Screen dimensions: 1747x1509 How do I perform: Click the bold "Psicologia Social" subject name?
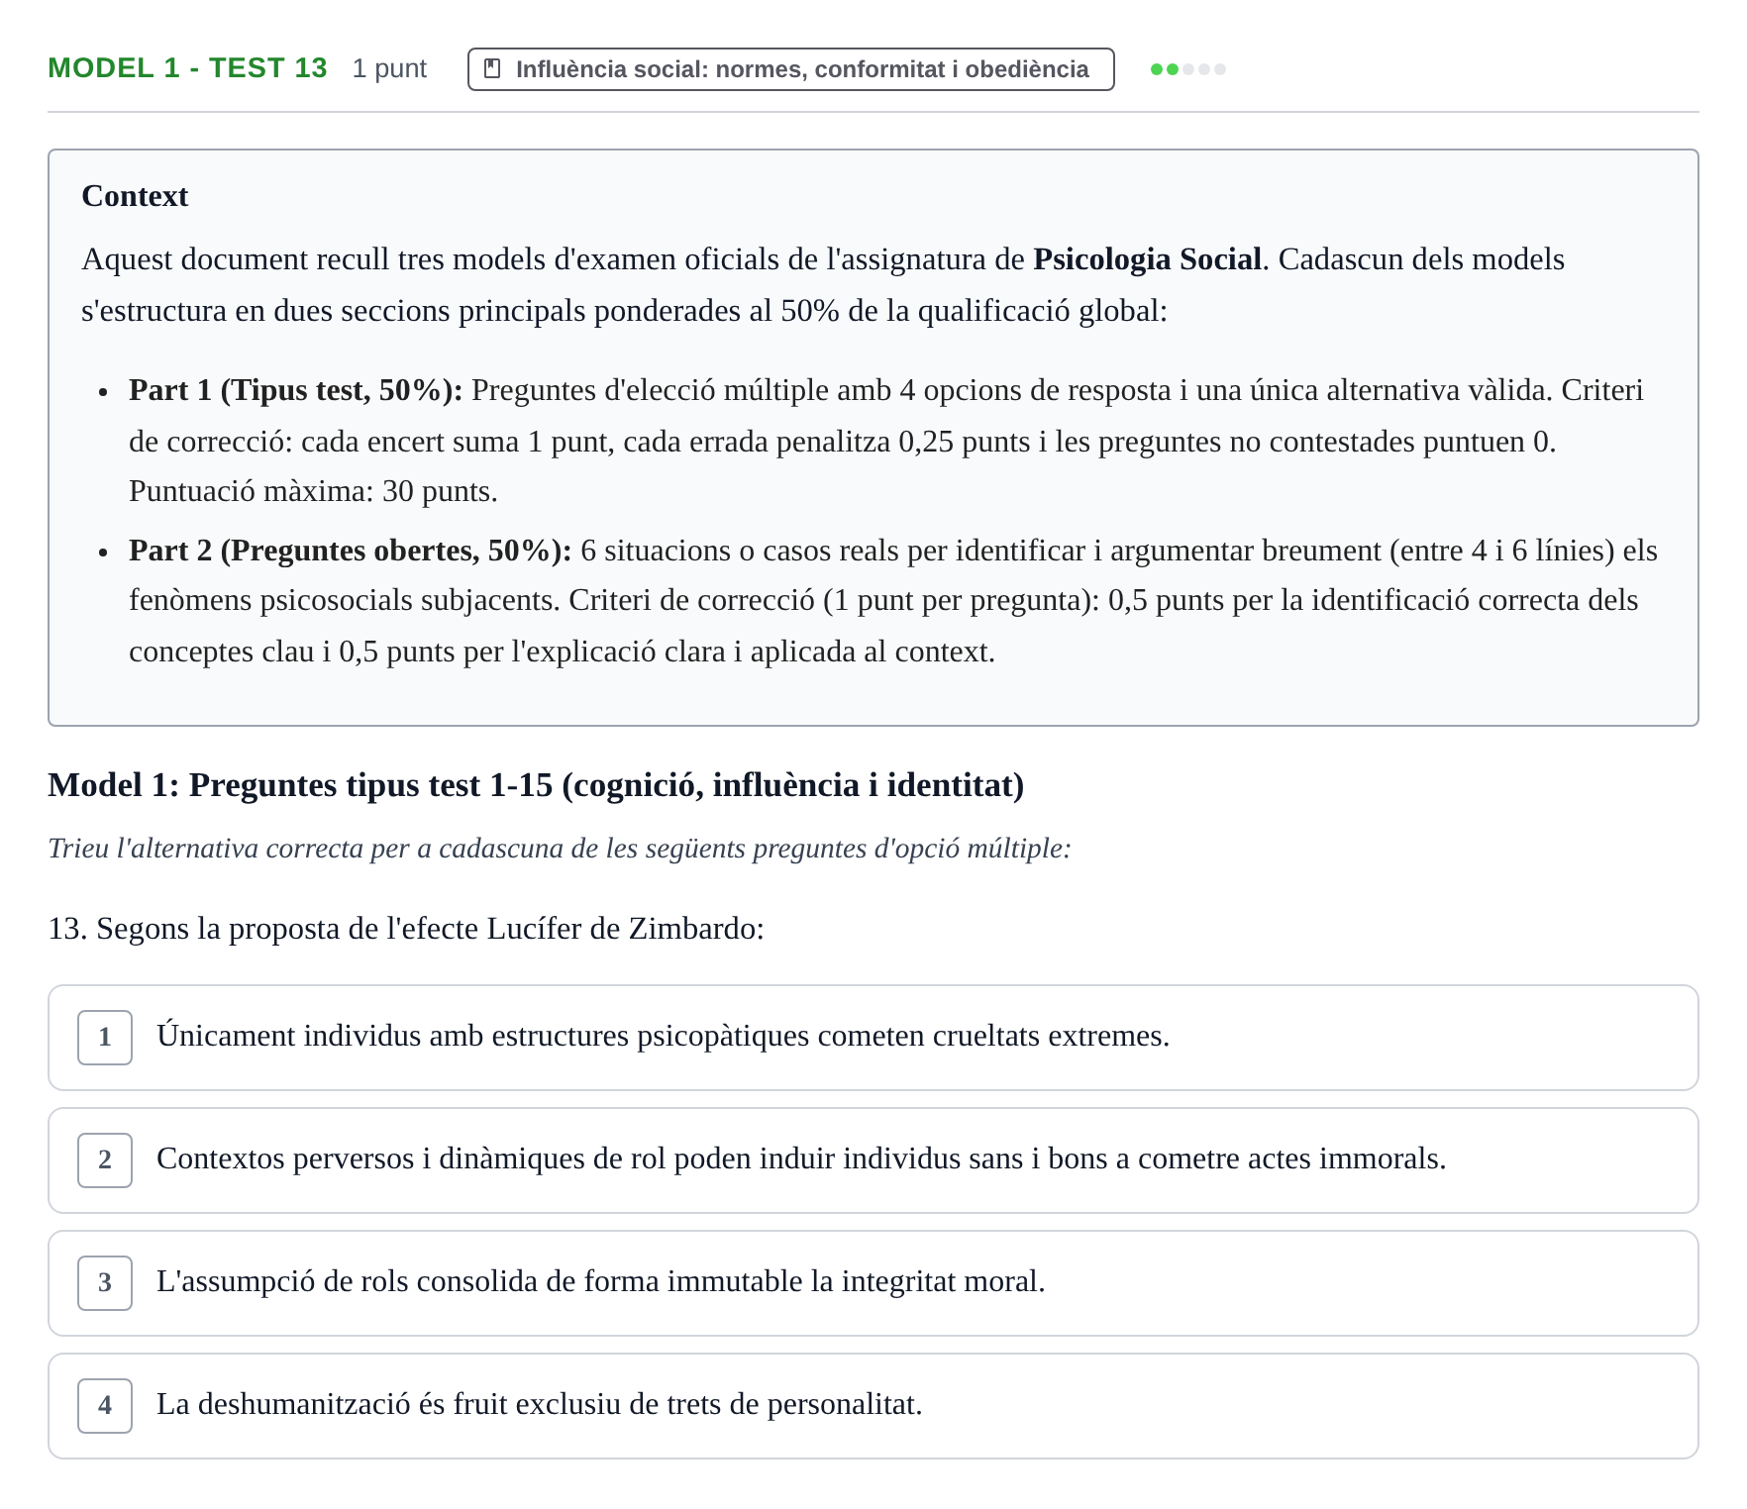click(x=1147, y=259)
